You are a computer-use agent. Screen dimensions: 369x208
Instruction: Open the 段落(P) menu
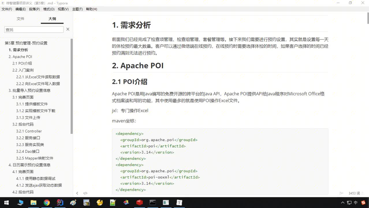tap(35, 9)
